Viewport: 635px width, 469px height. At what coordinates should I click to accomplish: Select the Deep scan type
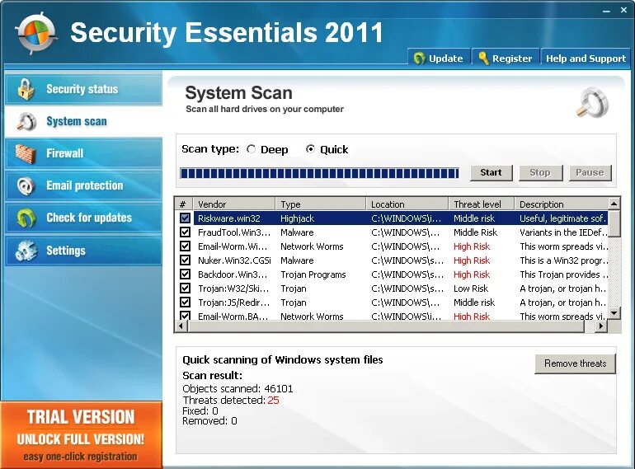[x=252, y=149]
